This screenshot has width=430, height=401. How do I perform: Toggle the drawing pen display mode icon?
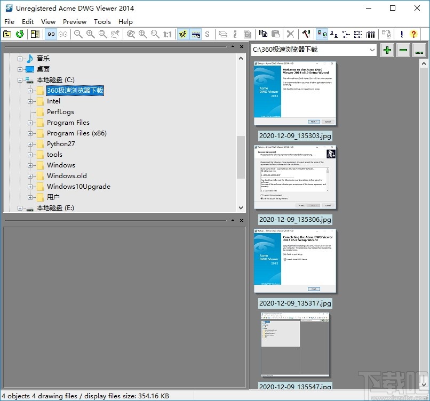(x=182, y=34)
